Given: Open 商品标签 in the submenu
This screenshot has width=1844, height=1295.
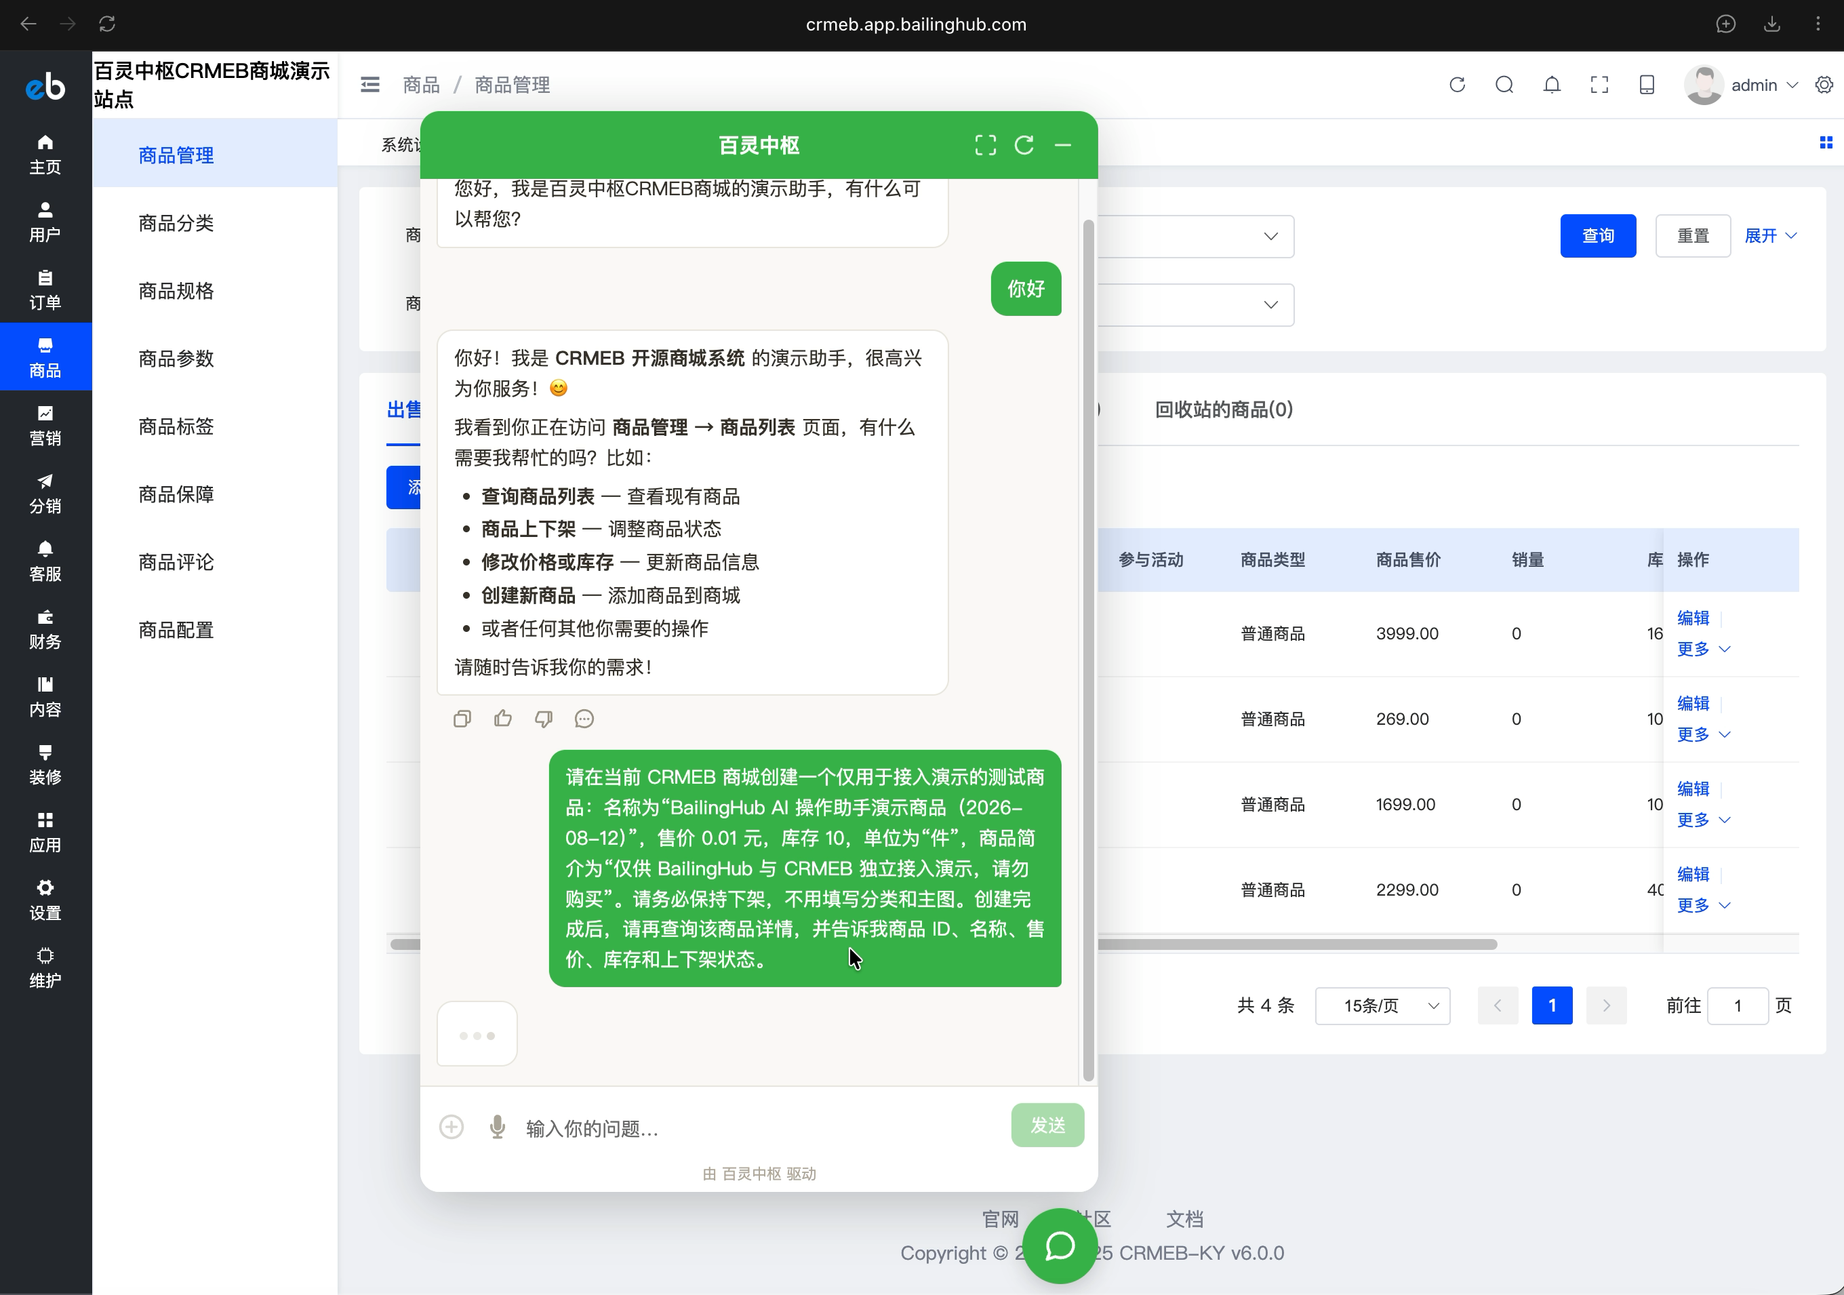Looking at the screenshot, I should pos(214,426).
